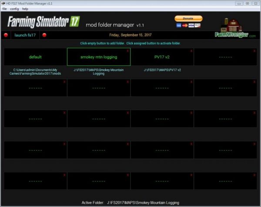Open the file menu
This screenshot has height=207, width=261.
tap(4, 9)
